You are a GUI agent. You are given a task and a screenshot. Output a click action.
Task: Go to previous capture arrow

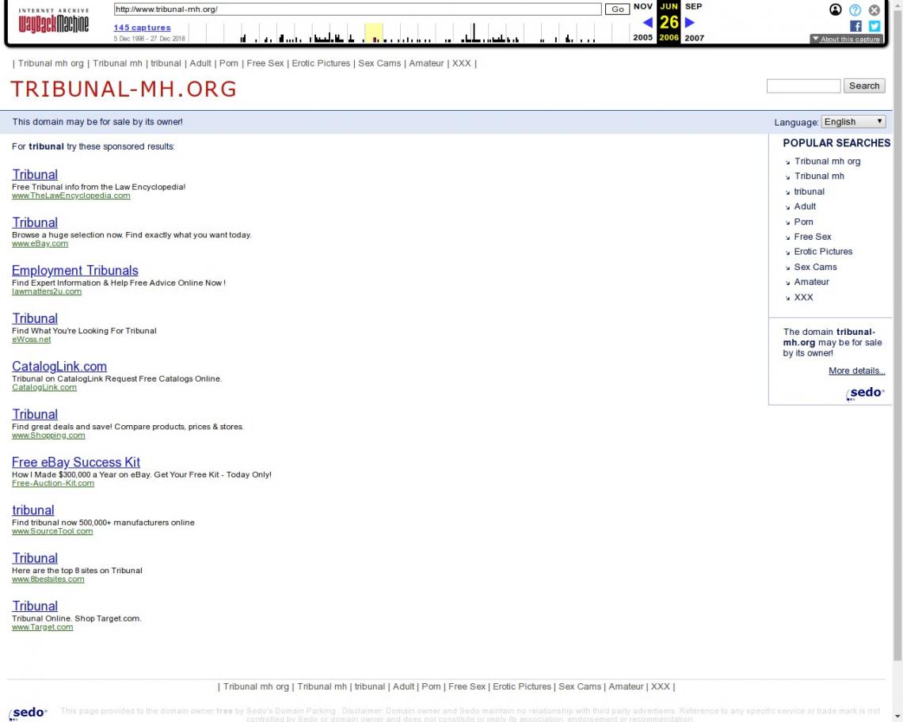(x=647, y=22)
